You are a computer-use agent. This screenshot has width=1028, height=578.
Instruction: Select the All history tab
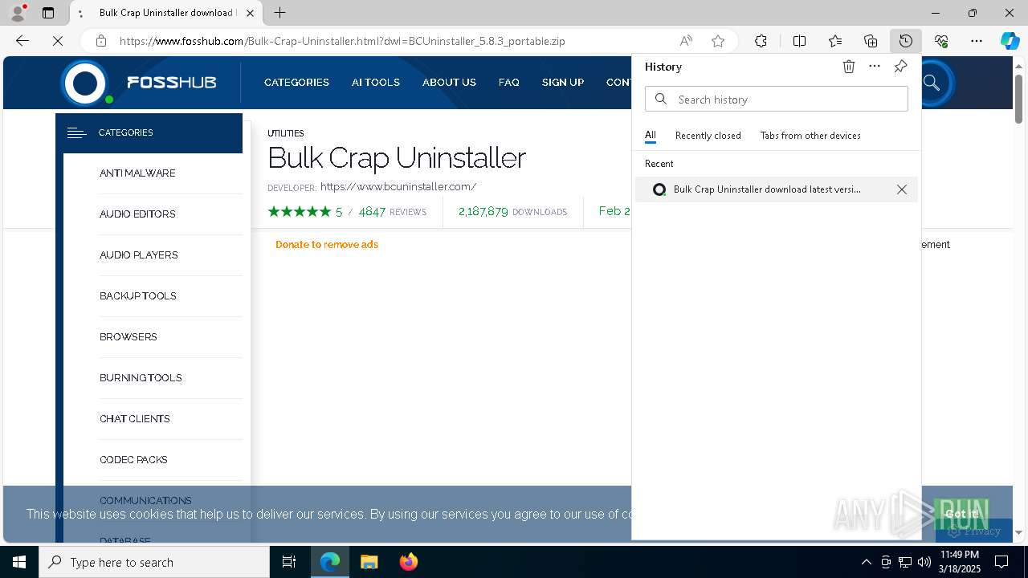651,136
